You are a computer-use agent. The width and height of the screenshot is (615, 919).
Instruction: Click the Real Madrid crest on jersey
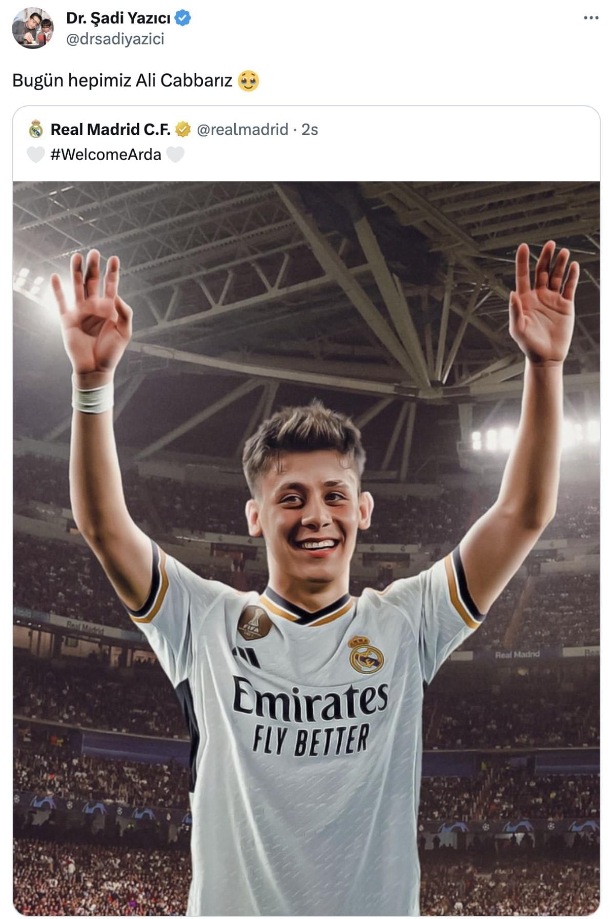(366, 654)
